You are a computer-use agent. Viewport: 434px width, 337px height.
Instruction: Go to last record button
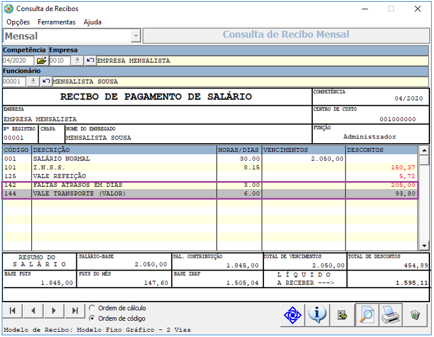pyautogui.click(x=75, y=311)
